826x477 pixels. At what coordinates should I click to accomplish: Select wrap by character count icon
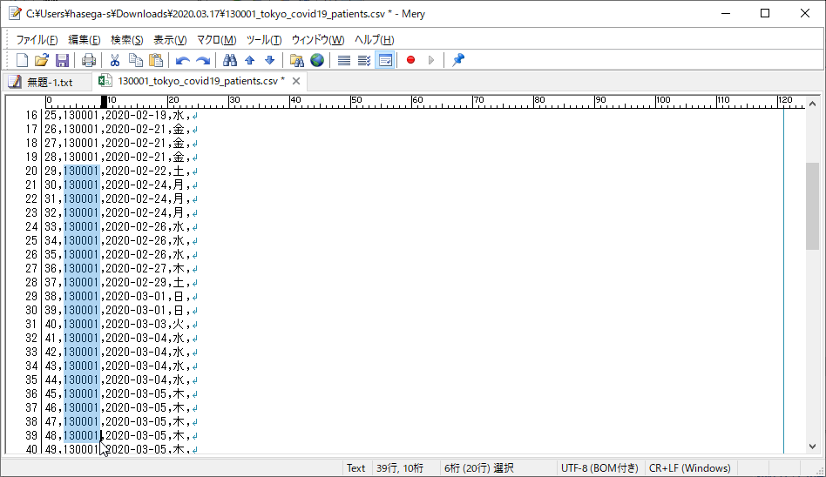(364, 60)
